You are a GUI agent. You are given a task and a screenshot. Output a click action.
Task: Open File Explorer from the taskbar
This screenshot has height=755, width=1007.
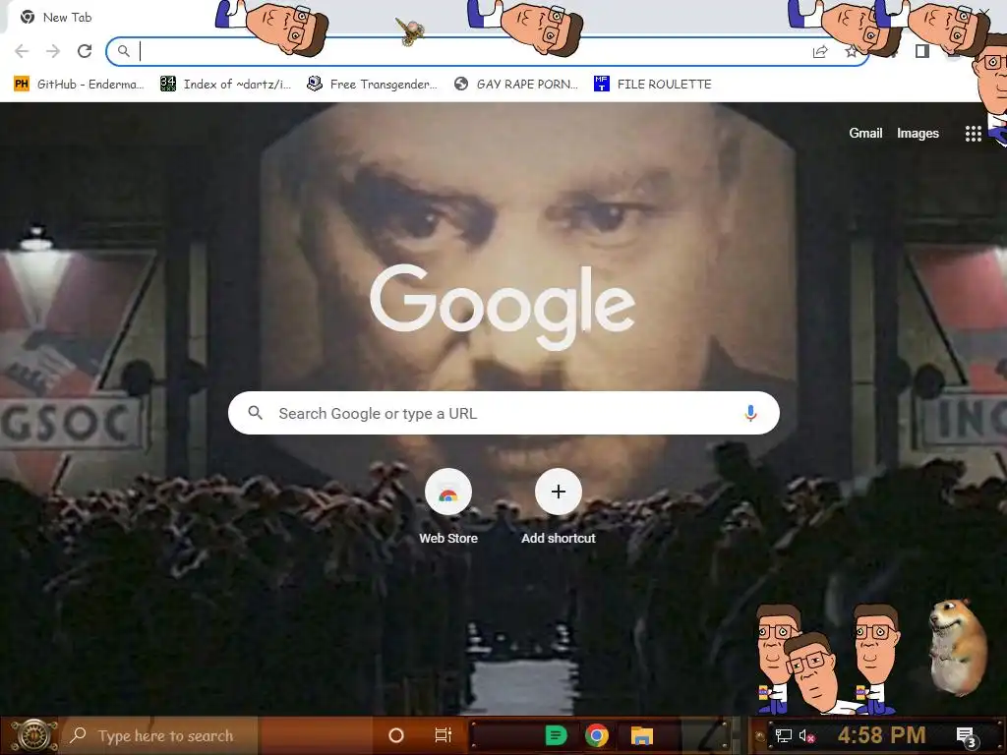641,735
